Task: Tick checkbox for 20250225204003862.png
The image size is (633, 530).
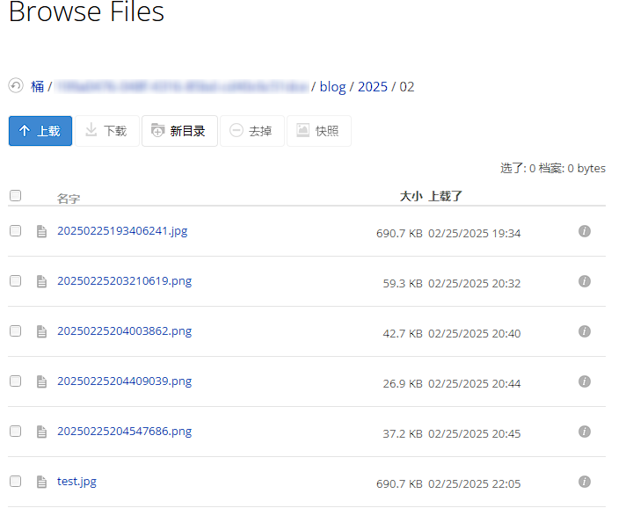Action: point(15,331)
